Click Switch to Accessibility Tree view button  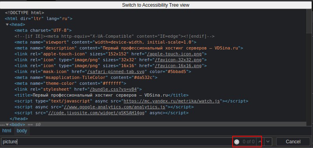click(x=156, y=5)
